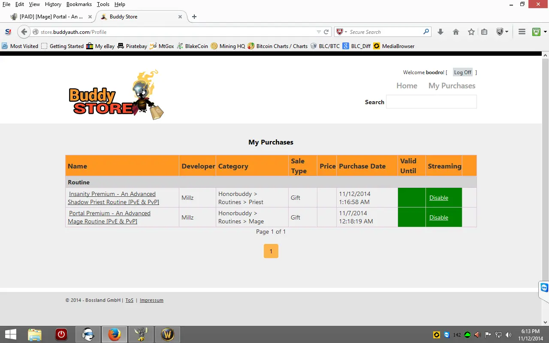The image size is (549, 343).
Task: Open the File menu
Action: click(x=6, y=4)
